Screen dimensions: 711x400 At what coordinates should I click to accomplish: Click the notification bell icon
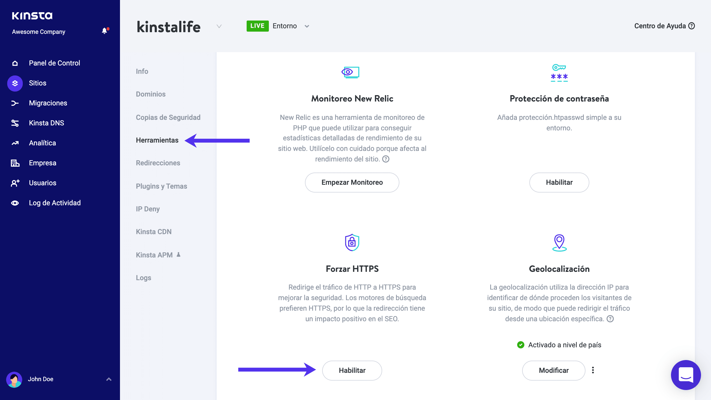click(x=104, y=31)
